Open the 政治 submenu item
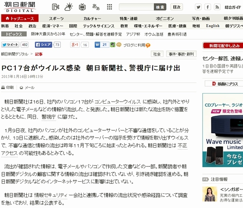 [32, 26]
